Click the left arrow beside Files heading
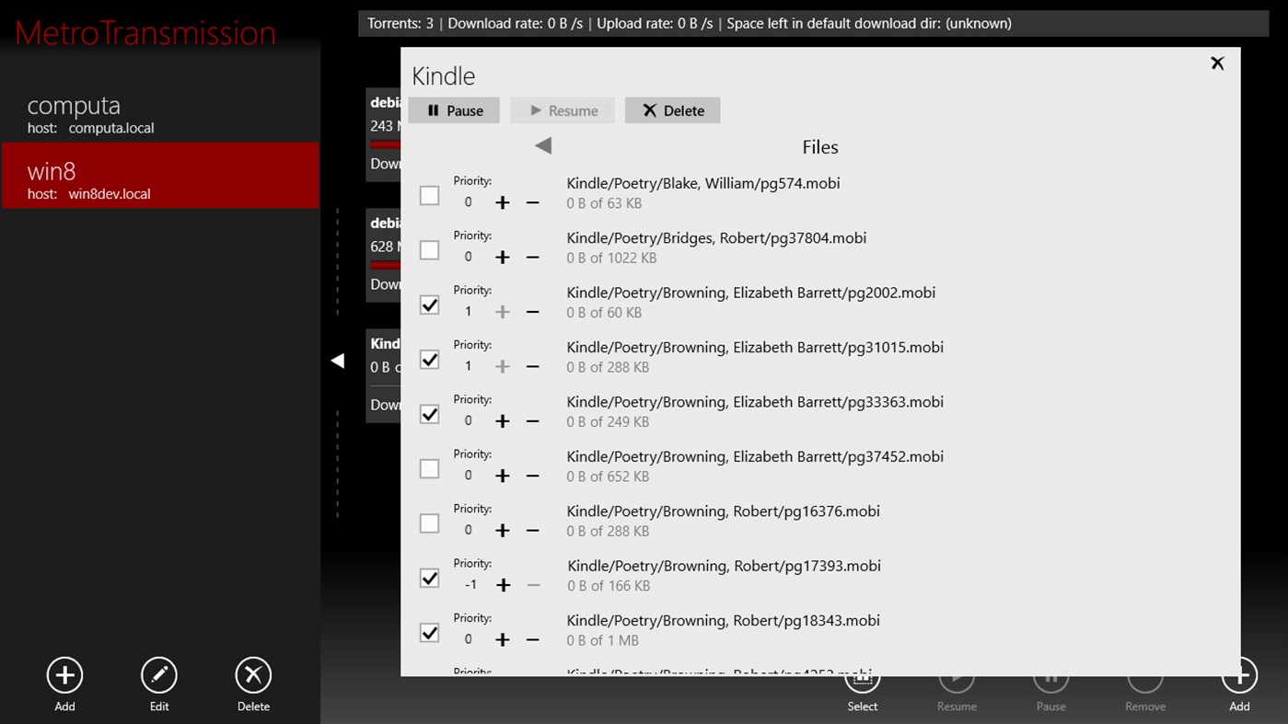The image size is (1288, 724). click(x=543, y=145)
